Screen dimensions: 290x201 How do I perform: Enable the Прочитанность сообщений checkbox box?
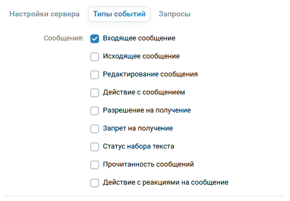(x=95, y=165)
